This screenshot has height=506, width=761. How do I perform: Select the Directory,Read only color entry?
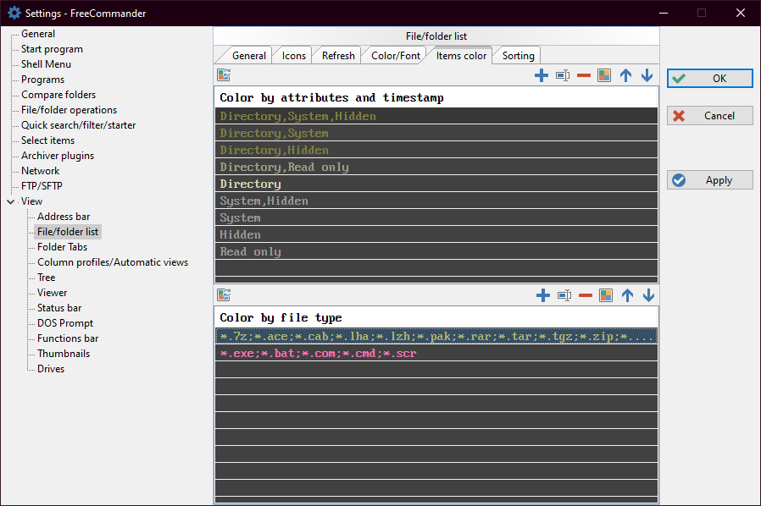284,167
